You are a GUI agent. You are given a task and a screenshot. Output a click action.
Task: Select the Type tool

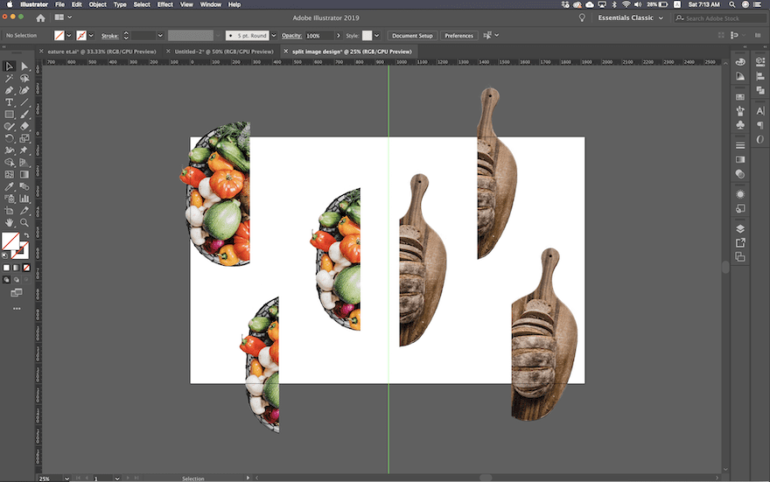(10, 102)
